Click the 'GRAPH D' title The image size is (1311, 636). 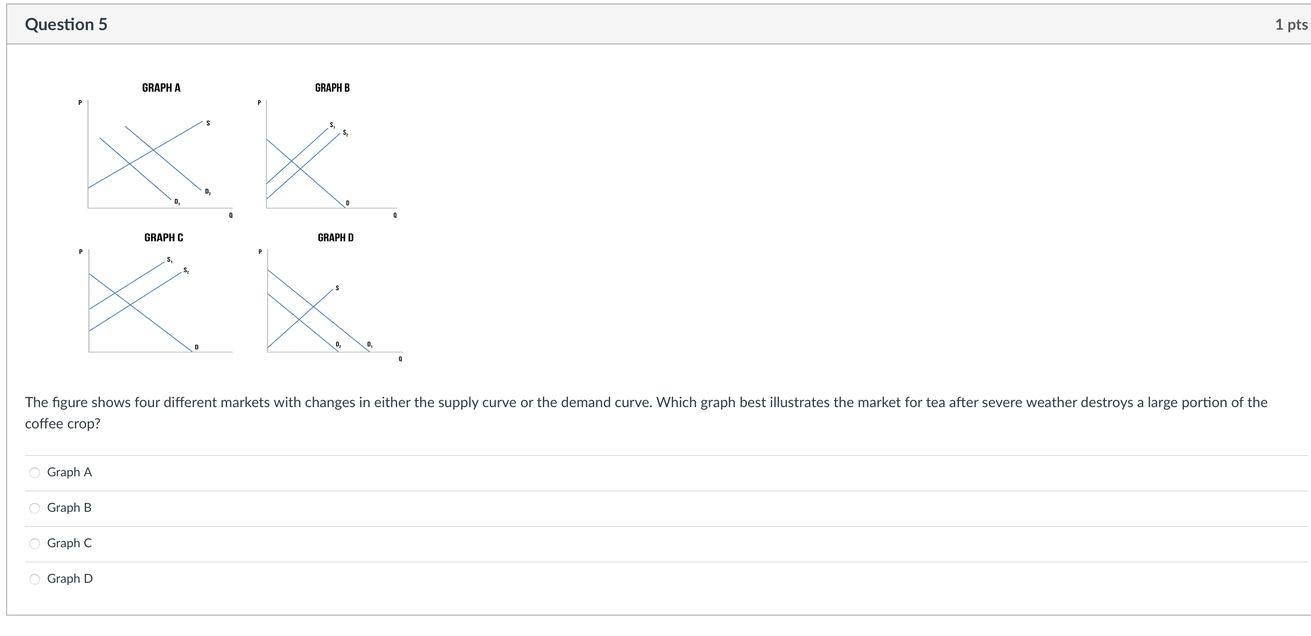coord(336,237)
